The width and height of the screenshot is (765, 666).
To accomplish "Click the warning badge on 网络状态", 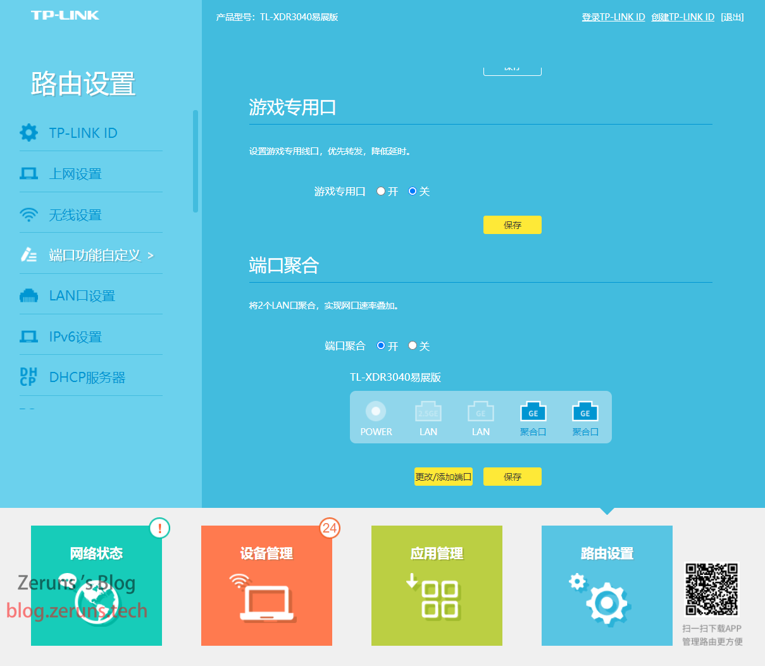I will [x=159, y=528].
